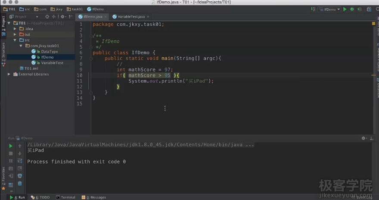379x200 pixels.
Task: Open the Terminal tab at the bottom
Action: point(65,197)
